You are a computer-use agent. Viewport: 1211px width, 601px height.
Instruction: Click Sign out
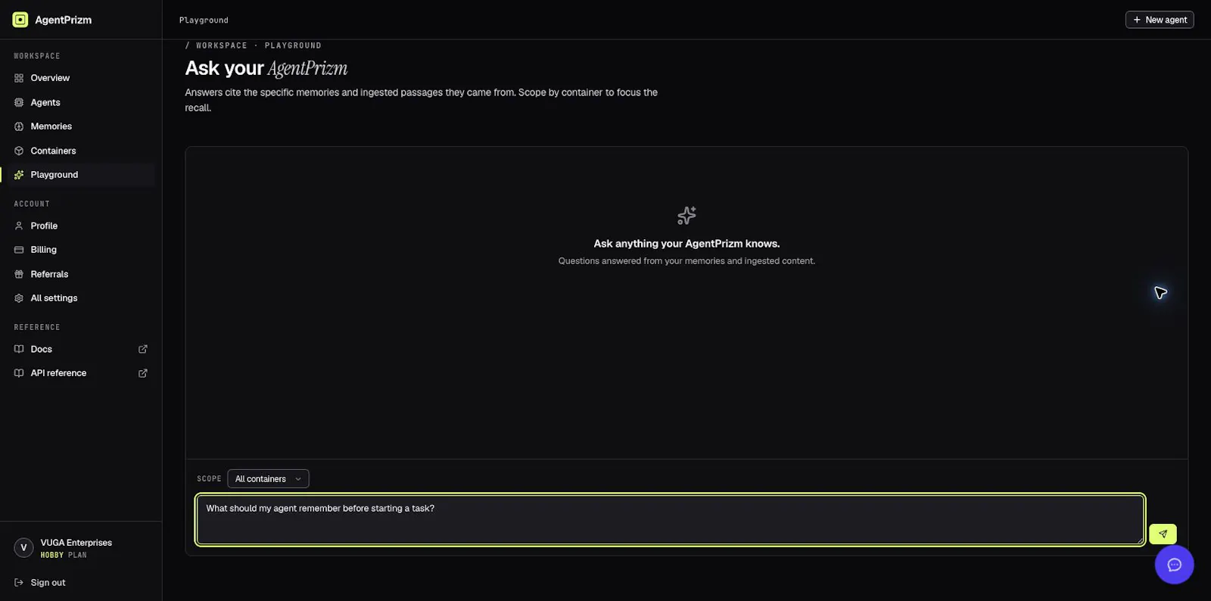tap(48, 583)
